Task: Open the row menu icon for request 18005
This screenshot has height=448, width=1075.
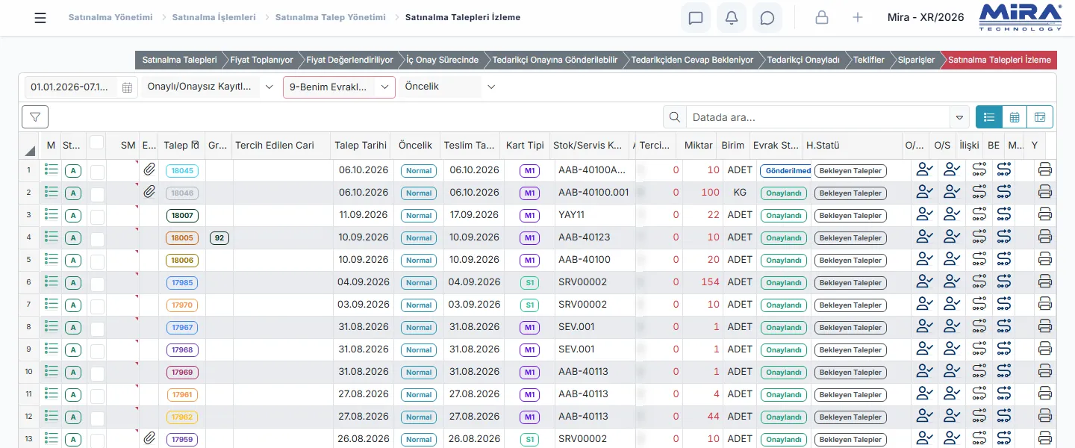Action: tap(51, 237)
